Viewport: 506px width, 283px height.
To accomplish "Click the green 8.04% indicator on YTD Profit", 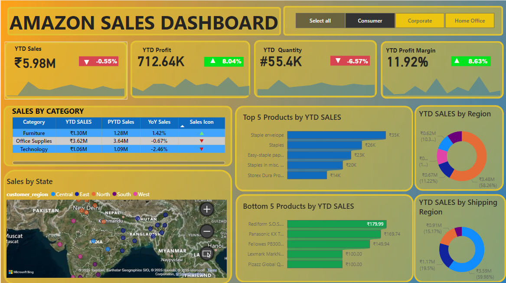I will [x=223, y=61].
